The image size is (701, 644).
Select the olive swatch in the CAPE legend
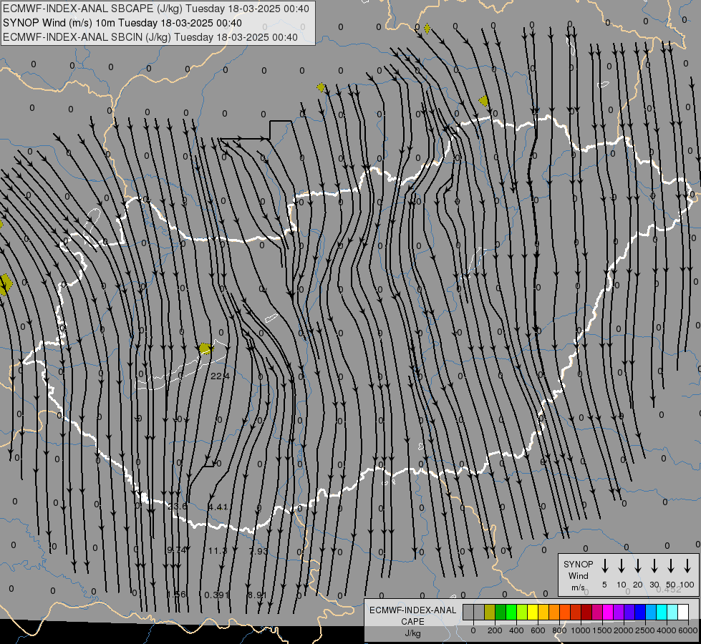point(490,612)
